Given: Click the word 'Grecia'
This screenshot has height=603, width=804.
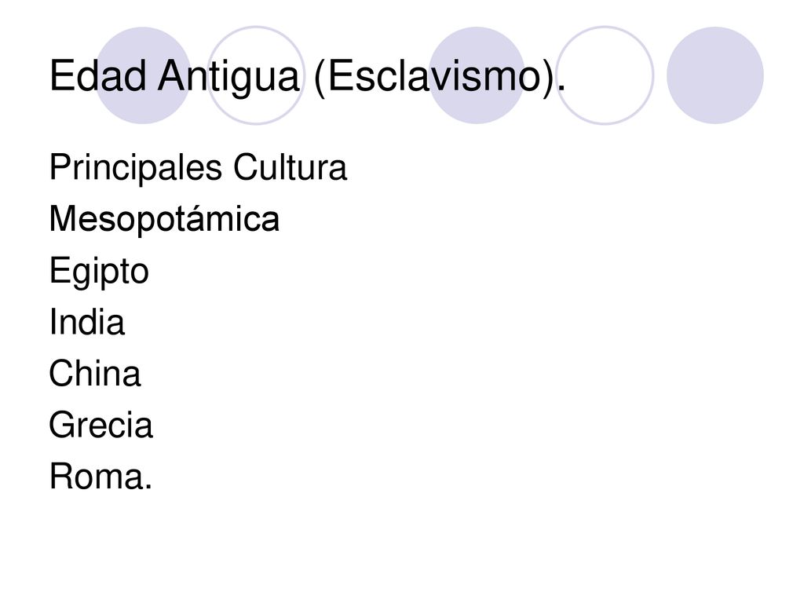Looking at the screenshot, I should (x=101, y=425).
